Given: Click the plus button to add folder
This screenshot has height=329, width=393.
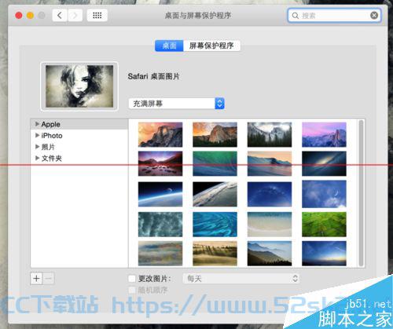Looking at the screenshot, I should (x=37, y=278).
